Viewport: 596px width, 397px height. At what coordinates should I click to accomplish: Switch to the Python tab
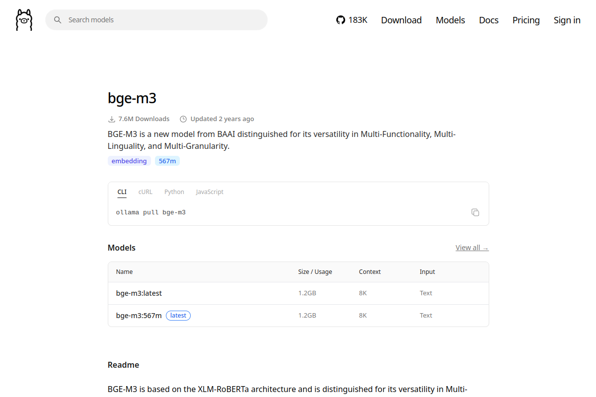[x=174, y=192]
